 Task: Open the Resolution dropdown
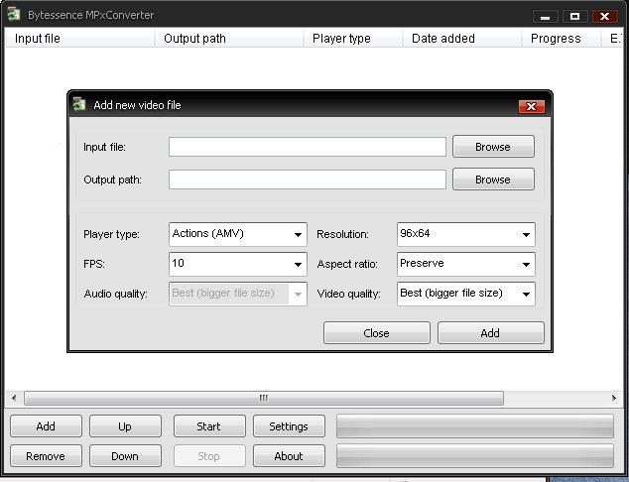point(465,234)
